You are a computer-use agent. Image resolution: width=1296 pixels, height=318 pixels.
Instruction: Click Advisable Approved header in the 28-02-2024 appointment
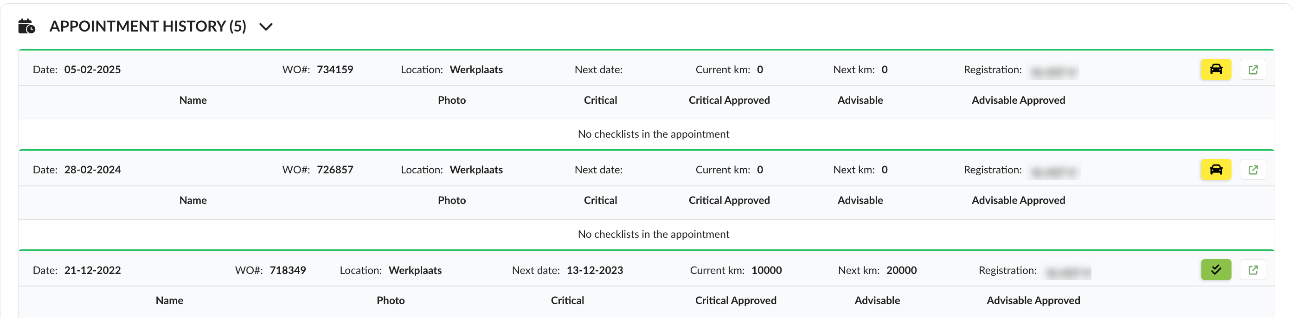pyautogui.click(x=1018, y=200)
